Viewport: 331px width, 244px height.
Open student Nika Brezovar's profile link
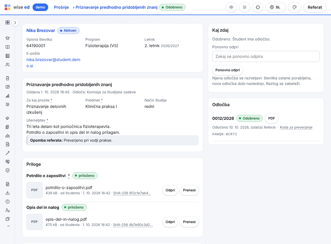[41, 31]
